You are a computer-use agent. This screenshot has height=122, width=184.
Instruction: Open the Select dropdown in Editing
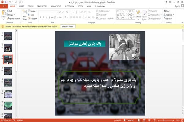[x=168, y=19]
